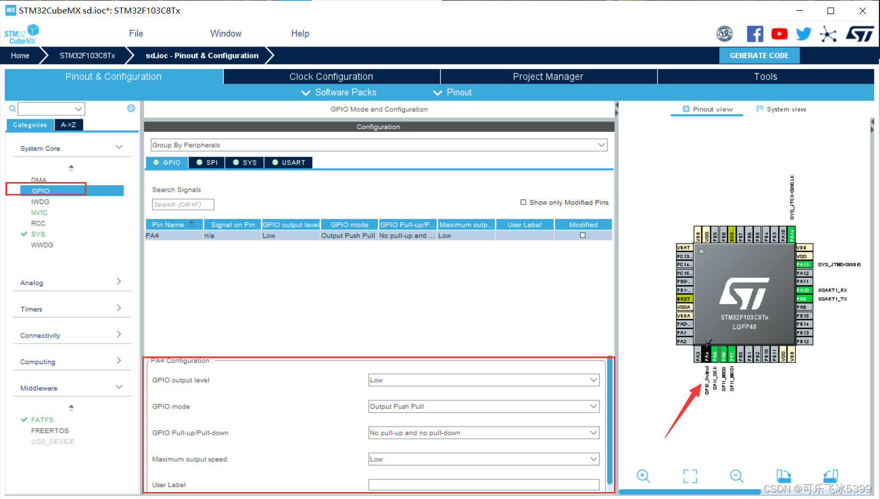Open the Pinout dropdown menu
This screenshot has width=880, height=499.
(453, 92)
